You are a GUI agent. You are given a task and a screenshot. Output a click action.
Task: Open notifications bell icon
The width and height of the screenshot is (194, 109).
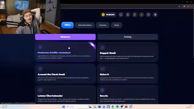pos(128,15)
